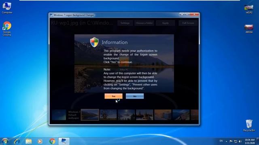Click the Logon Background Changer taskbar item

[x=64, y=141]
